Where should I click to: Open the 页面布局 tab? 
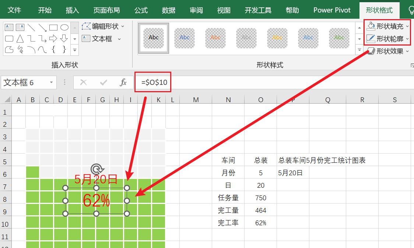click(x=107, y=10)
